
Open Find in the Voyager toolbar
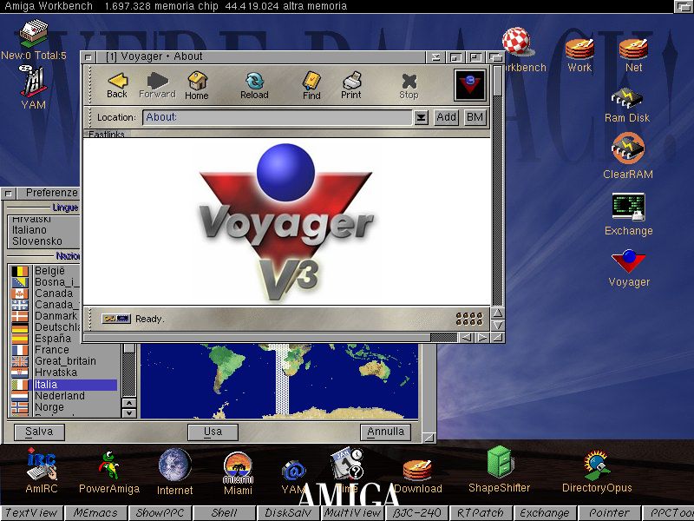point(311,85)
